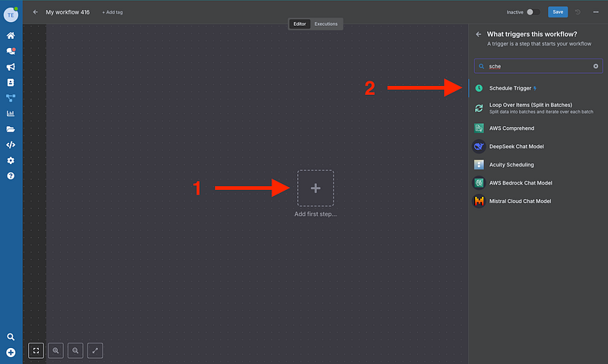Open the three-dot workflow options menu
Screen dimensions: 608x364
(x=595, y=12)
